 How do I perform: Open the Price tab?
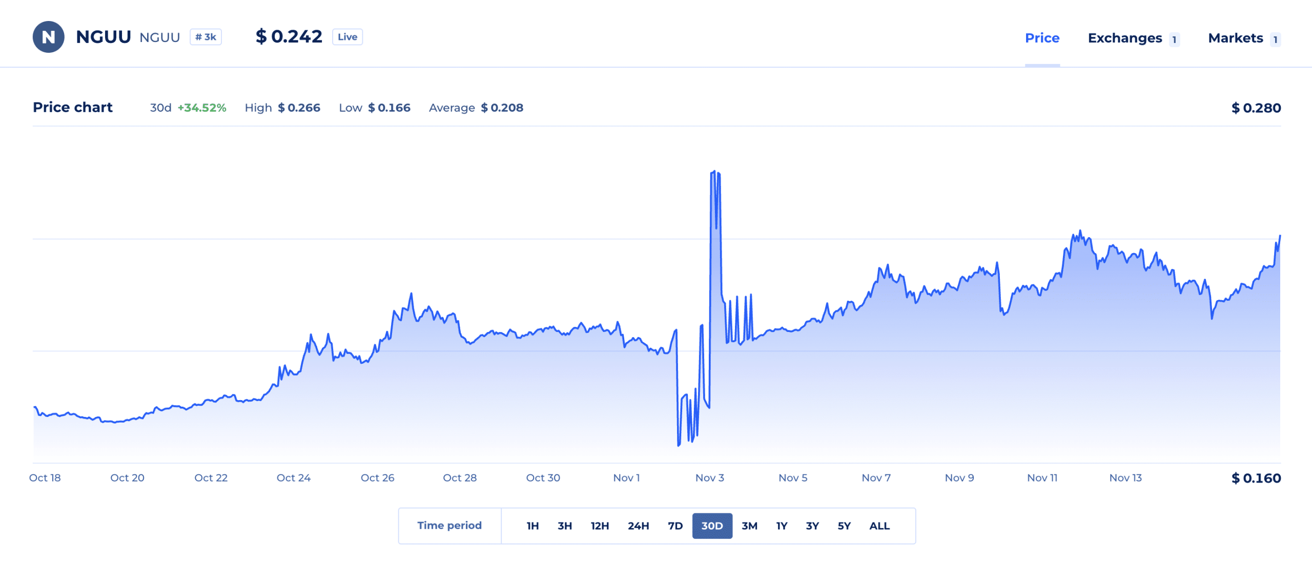coord(1042,38)
